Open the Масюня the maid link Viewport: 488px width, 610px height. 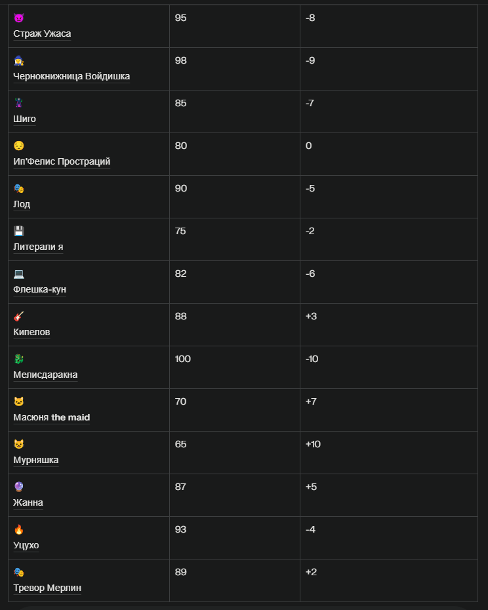click(51, 417)
